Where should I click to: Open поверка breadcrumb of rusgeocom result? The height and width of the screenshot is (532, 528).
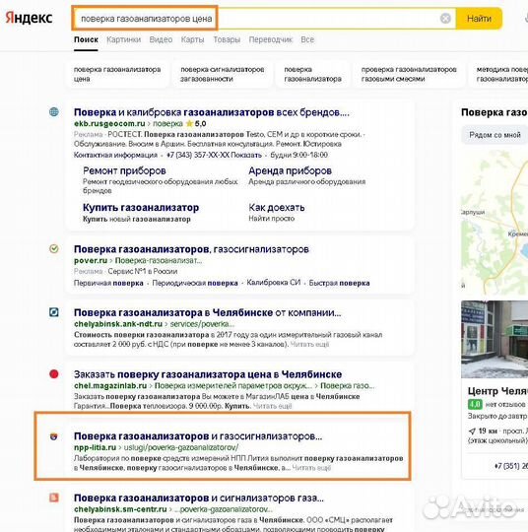coord(167,123)
